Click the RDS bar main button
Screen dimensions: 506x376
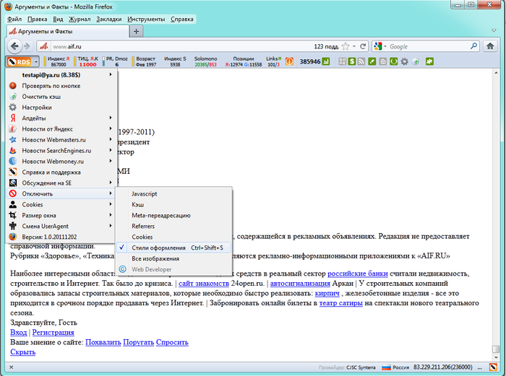pos(20,61)
